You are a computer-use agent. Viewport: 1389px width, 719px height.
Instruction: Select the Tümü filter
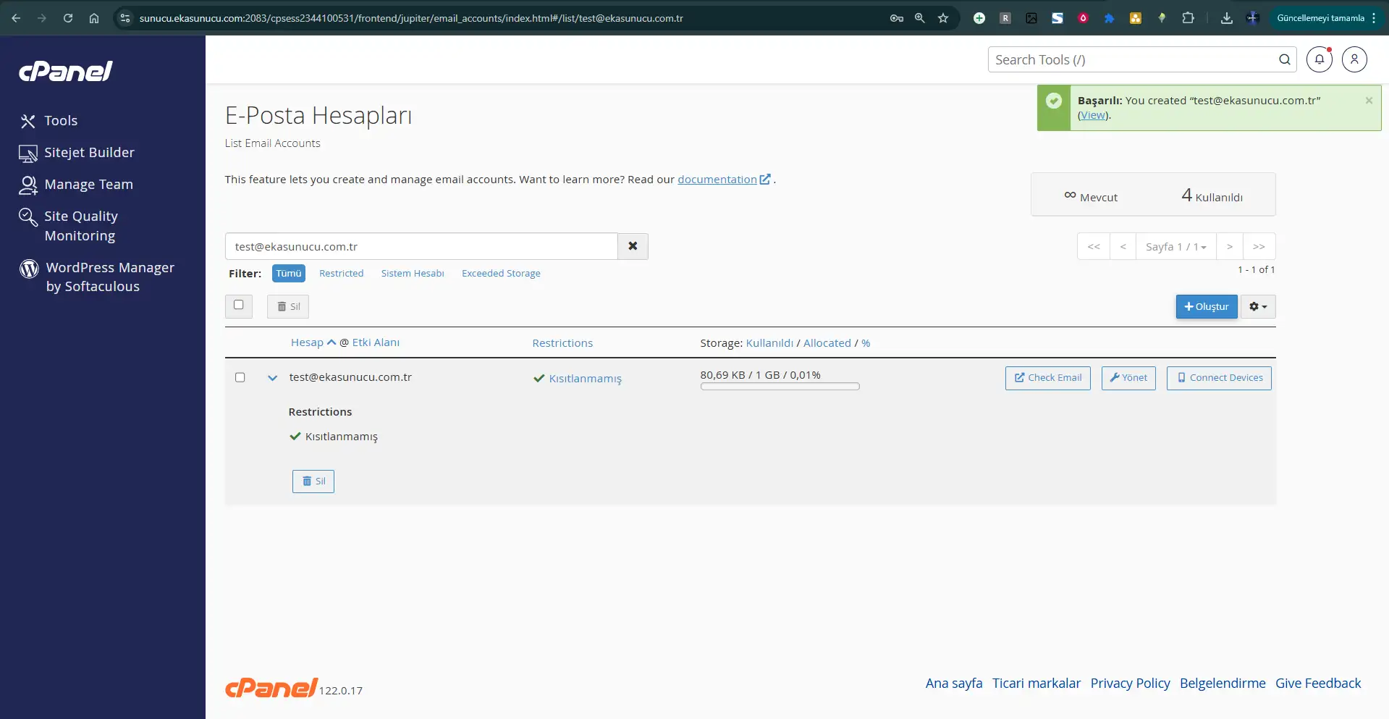289,273
